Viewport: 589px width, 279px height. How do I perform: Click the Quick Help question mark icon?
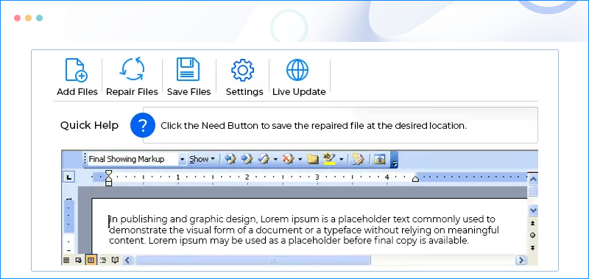[x=143, y=125]
